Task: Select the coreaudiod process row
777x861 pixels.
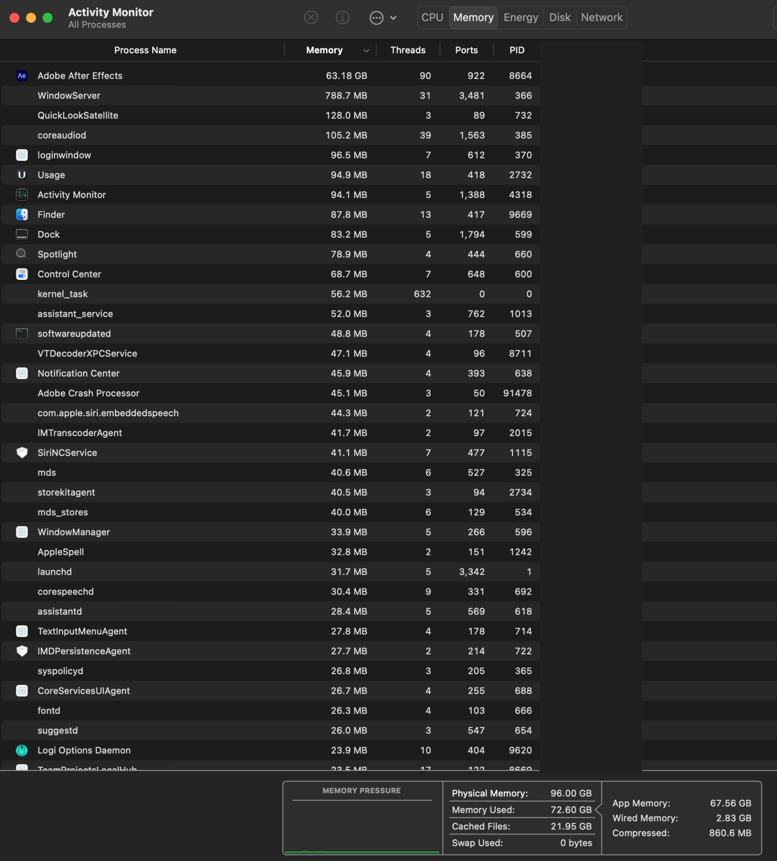Action: (x=270, y=135)
